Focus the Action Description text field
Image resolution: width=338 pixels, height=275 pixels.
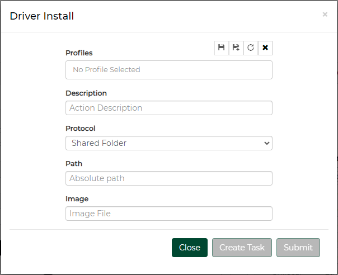point(168,108)
